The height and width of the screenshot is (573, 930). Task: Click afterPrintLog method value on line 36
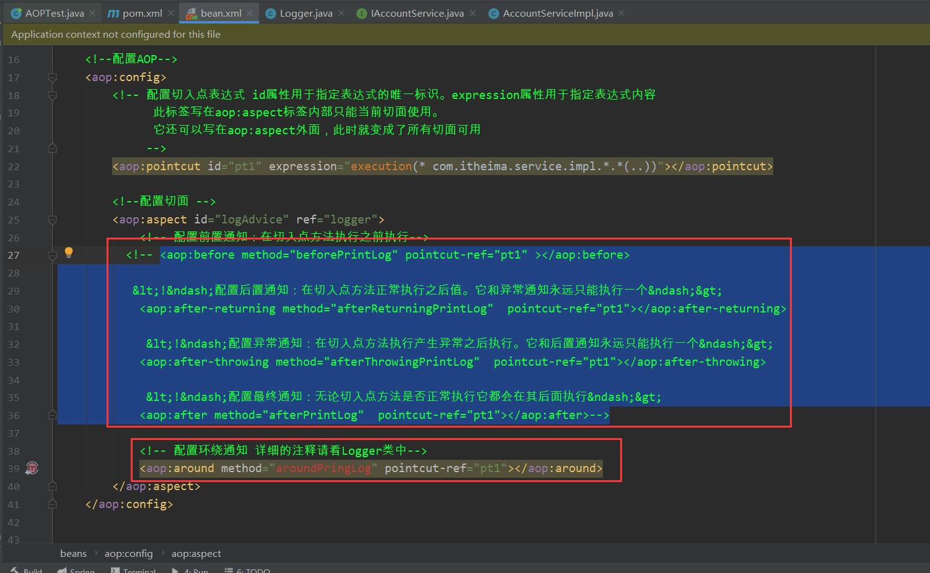click(x=313, y=415)
